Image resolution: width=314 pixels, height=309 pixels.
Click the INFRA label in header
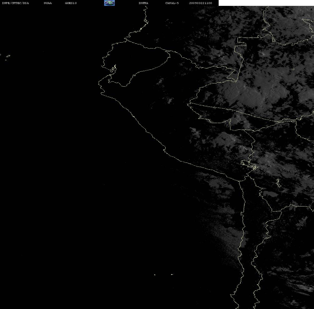[143, 3]
